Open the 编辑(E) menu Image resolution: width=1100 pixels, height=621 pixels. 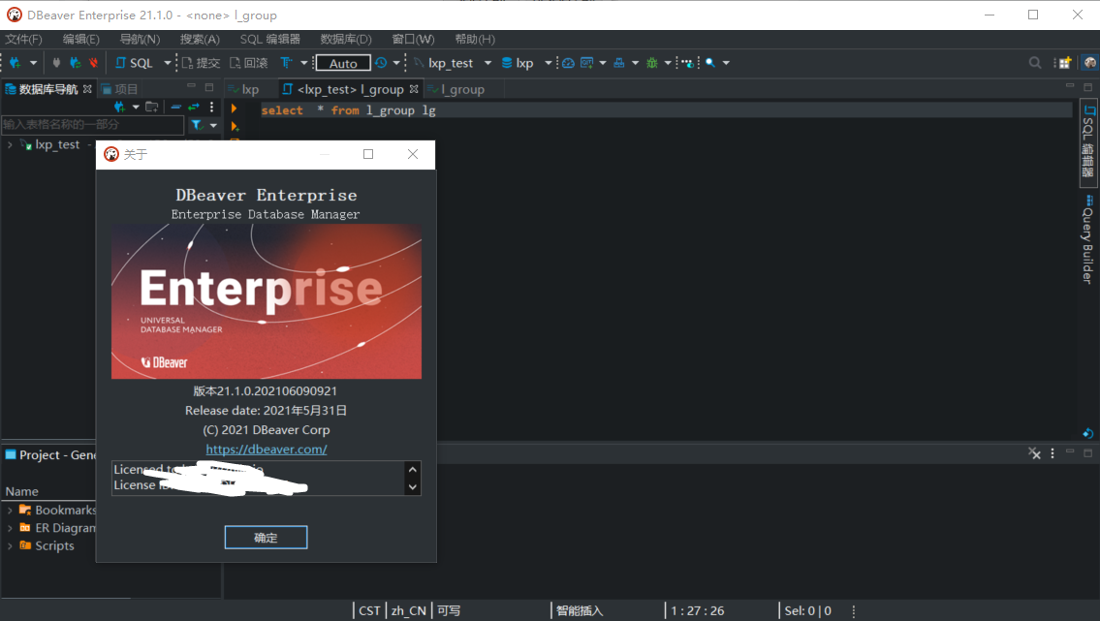80,40
